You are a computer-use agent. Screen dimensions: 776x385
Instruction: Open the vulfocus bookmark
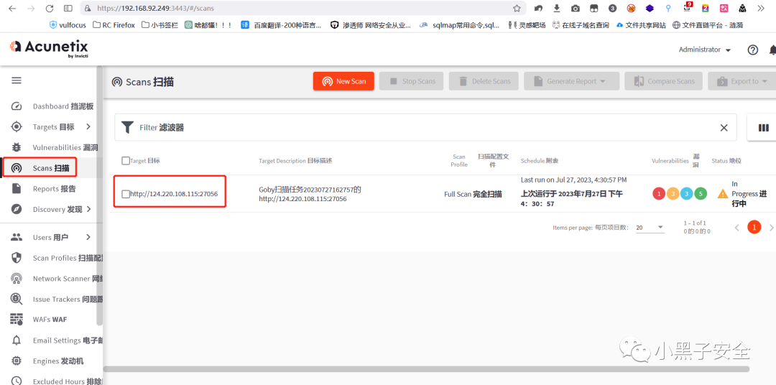coord(69,24)
